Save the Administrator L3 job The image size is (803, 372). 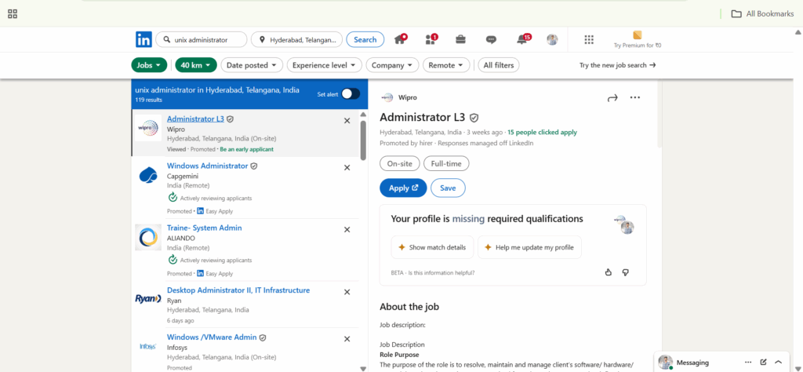click(x=448, y=188)
